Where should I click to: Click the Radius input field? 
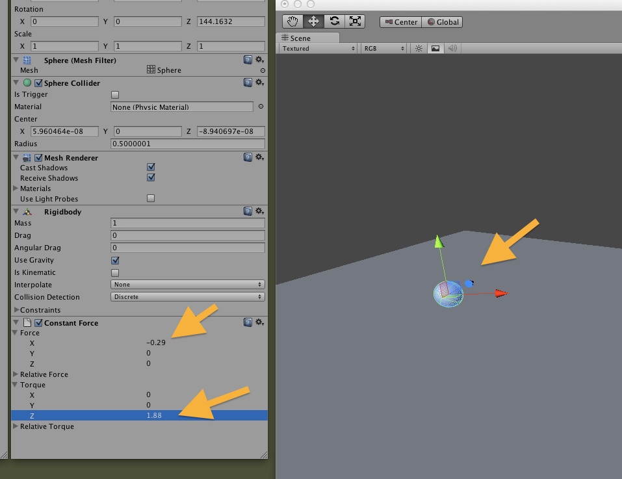[187, 144]
